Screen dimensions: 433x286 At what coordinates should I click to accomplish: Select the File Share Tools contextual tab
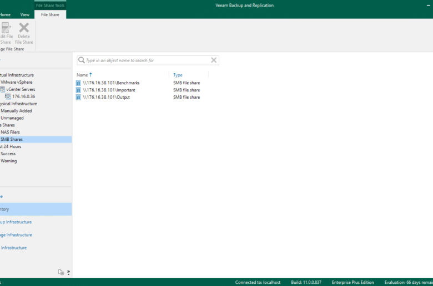(x=50, y=5)
